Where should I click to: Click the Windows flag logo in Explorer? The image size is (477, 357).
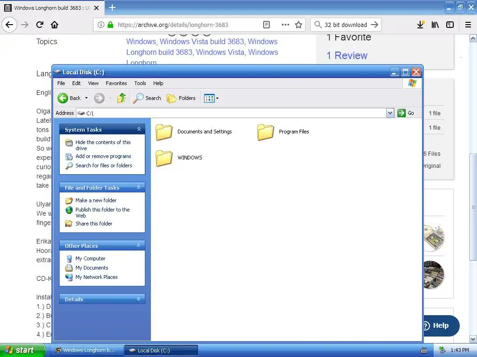pos(412,83)
